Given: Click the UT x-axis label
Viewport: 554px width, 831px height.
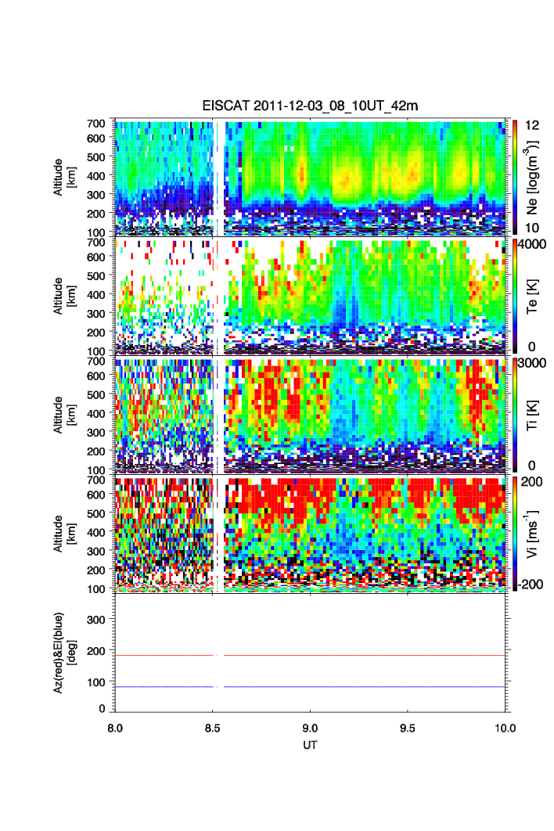Looking at the screenshot, I should [x=311, y=743].
